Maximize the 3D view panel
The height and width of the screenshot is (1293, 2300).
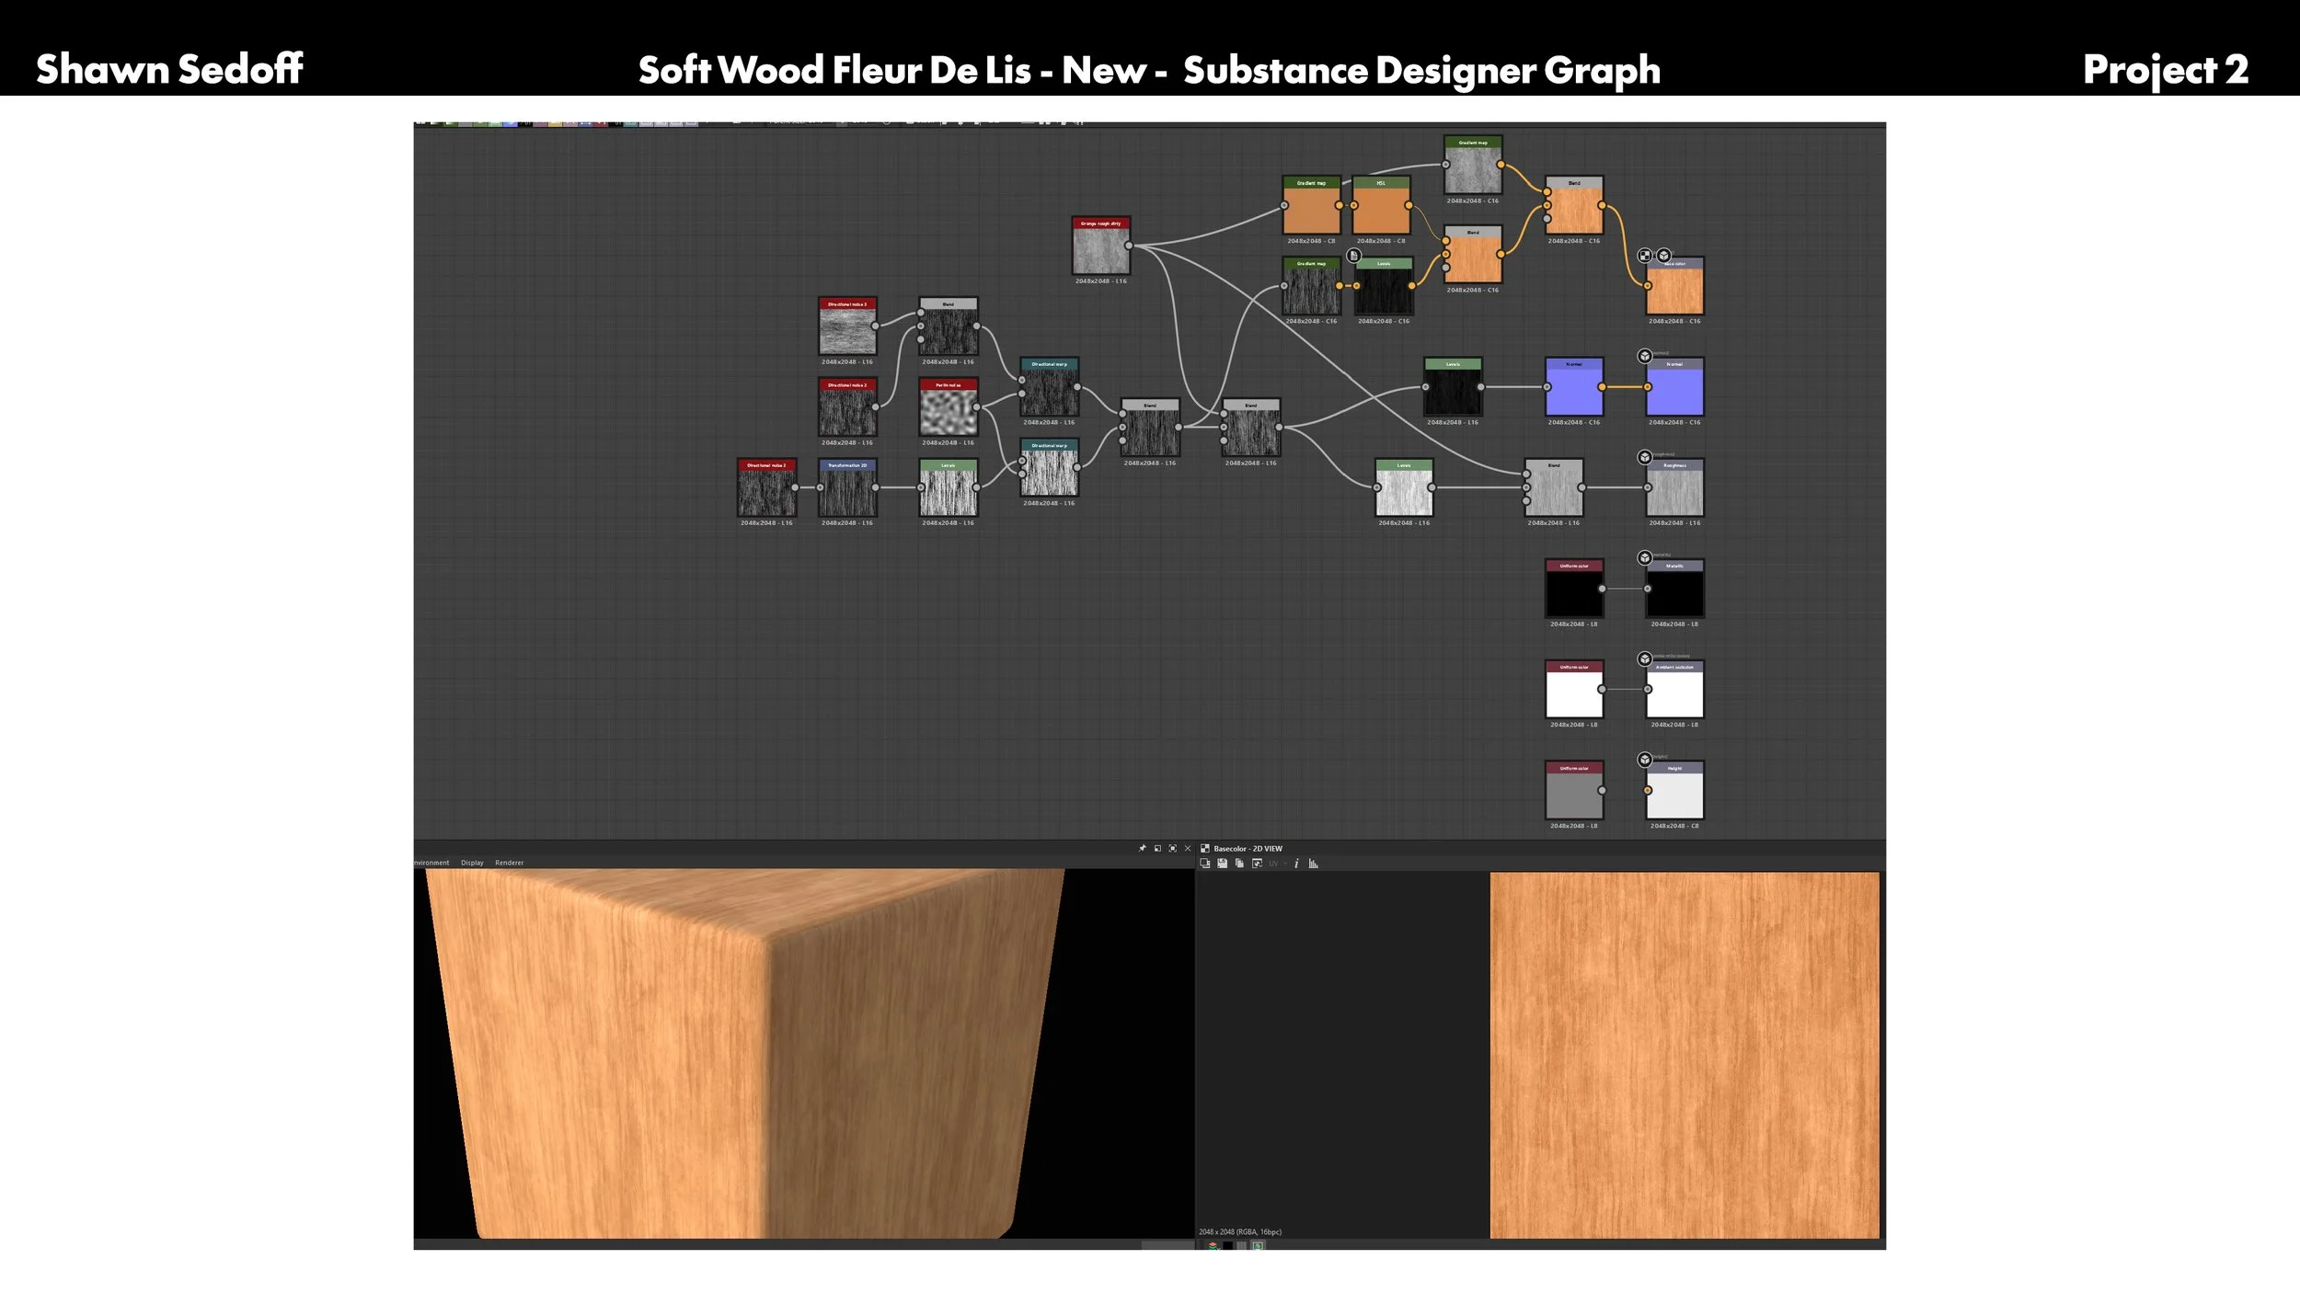click(1172, 848)
